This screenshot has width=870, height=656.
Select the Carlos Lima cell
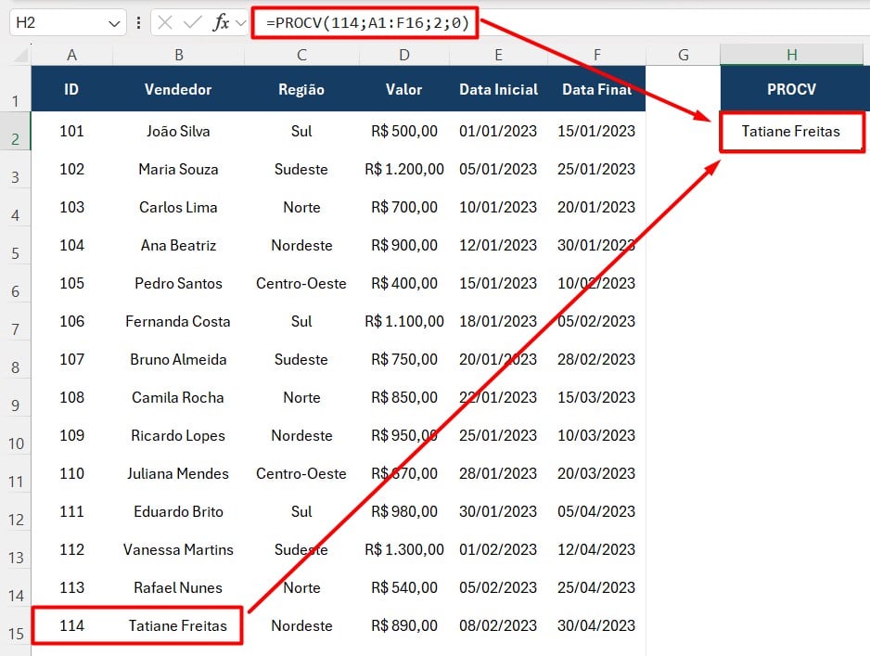[x=178, y=208]
